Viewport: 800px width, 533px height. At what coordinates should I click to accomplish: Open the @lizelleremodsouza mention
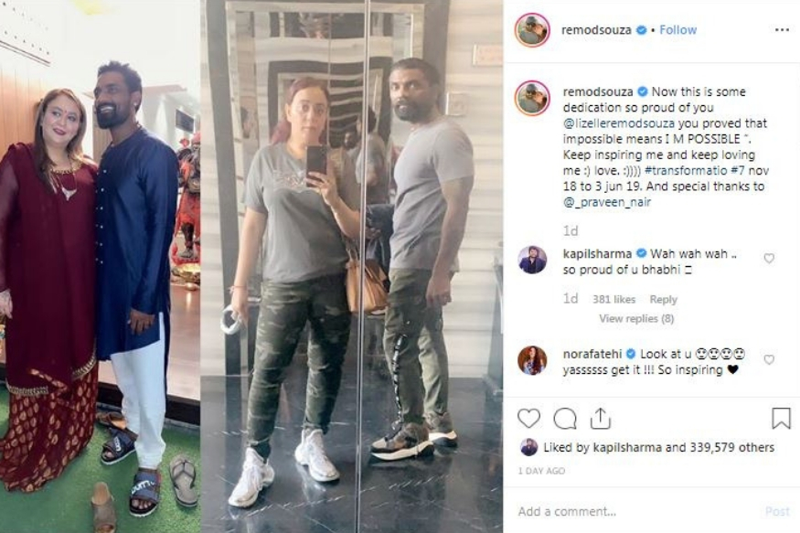619,123
